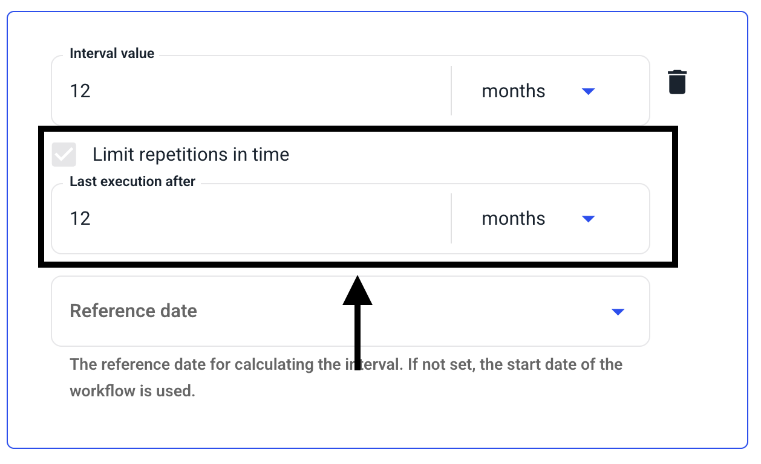Click the reference date helper description text
The height and width of the screenshot is (464, 761).
[x=346, y=378]
